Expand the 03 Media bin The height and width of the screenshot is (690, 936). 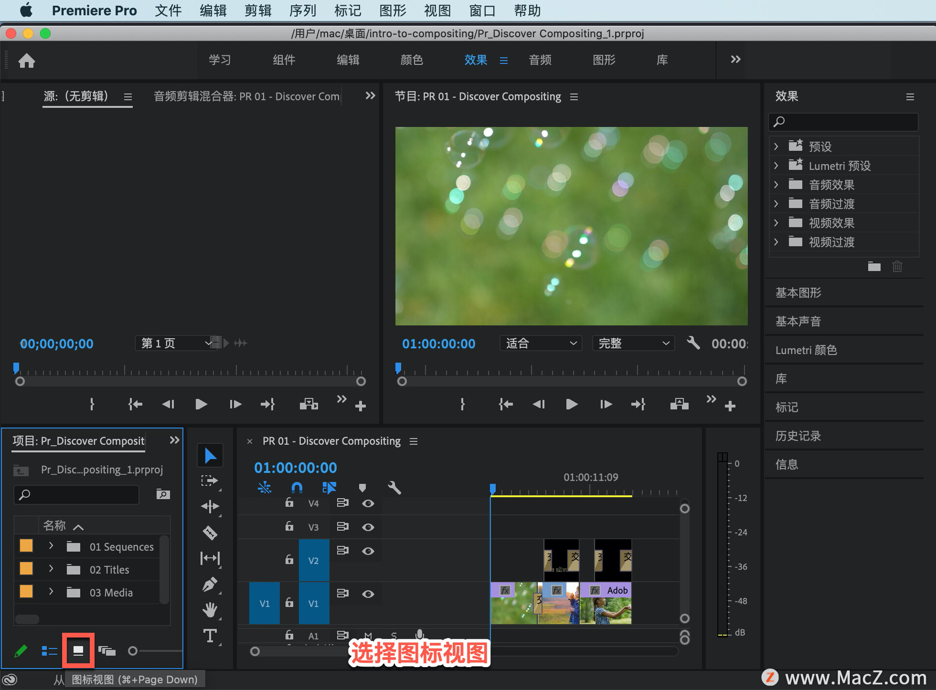51,592
